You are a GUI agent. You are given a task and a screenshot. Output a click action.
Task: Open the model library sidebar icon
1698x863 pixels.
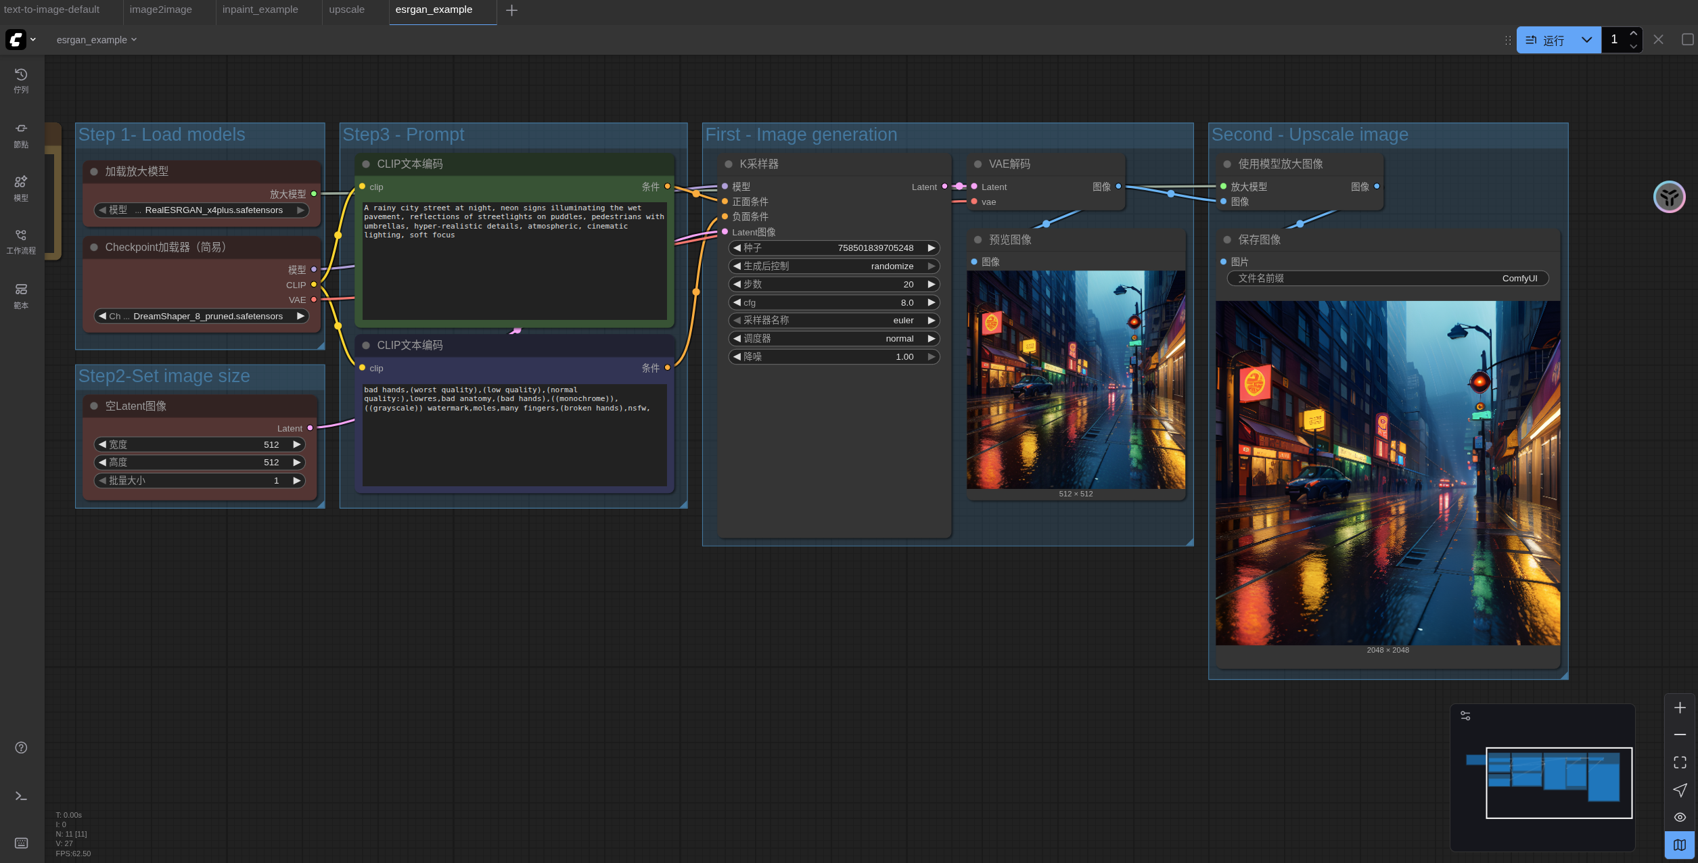coord(21,189)
